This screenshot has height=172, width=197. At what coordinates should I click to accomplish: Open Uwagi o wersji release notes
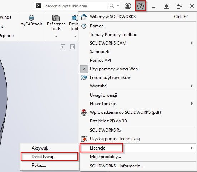pos(138,95)
